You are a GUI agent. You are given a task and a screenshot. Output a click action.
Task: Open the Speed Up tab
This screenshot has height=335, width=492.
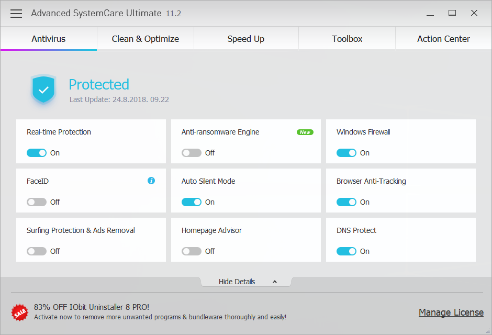tap(246, 39)
